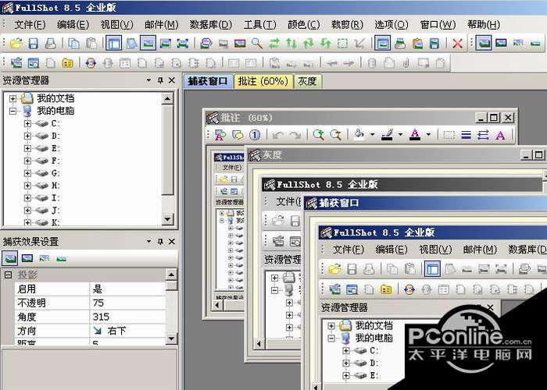The height and width of the screenshot is (390, 547).
Task: Collapse the 投影 property group
Action: click(8, 275)
